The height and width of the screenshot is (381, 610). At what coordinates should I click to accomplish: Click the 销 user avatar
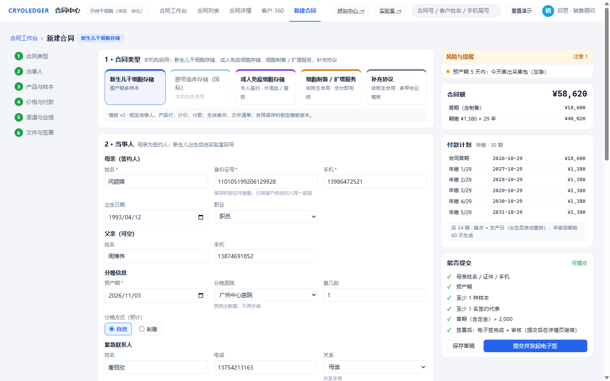548,11
